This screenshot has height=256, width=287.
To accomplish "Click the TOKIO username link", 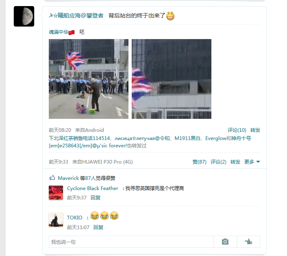I will click(75, 217).
